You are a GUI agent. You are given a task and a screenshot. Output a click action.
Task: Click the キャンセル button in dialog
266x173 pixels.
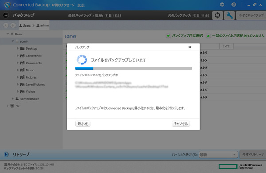[181, 124]
